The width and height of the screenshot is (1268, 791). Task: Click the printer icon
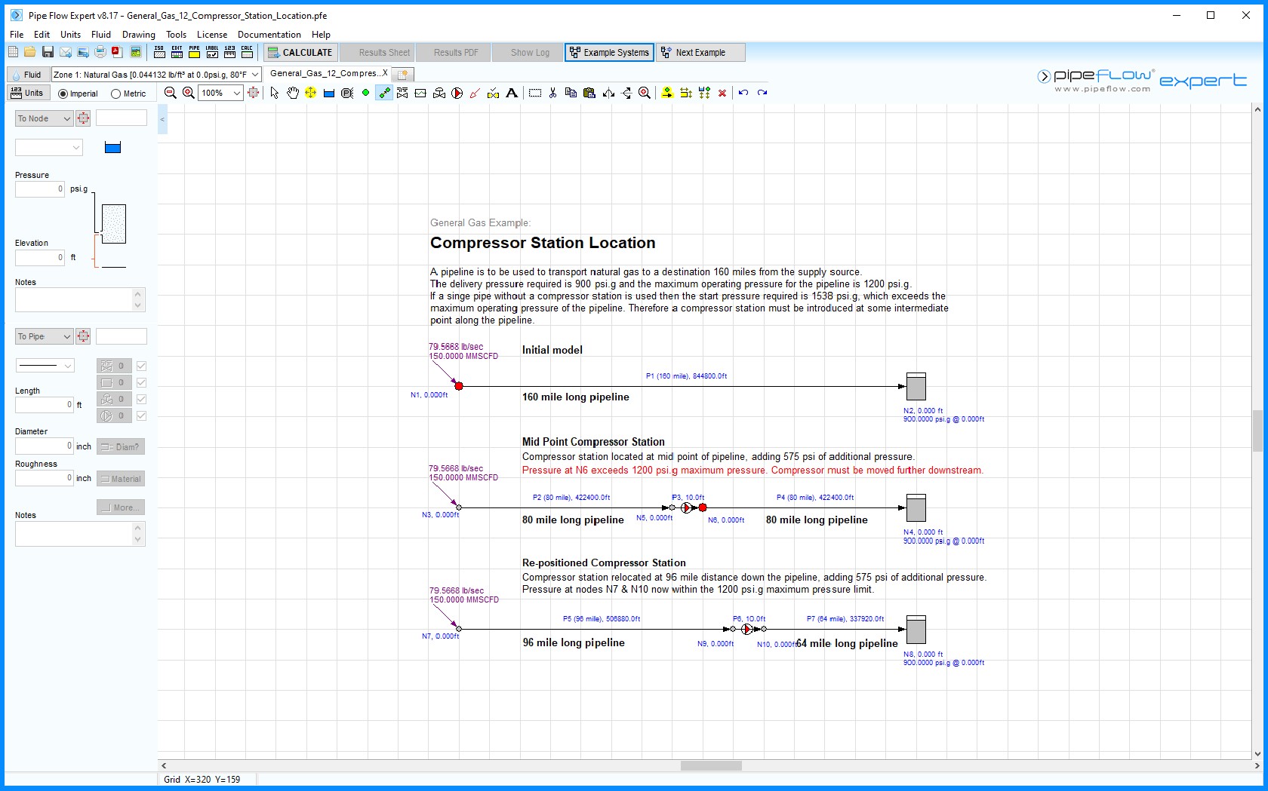(x=100, y=52)
